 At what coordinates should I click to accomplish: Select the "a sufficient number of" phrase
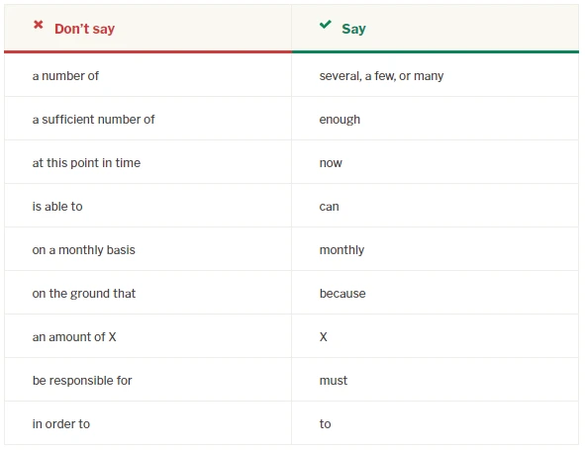pos(93,120)
